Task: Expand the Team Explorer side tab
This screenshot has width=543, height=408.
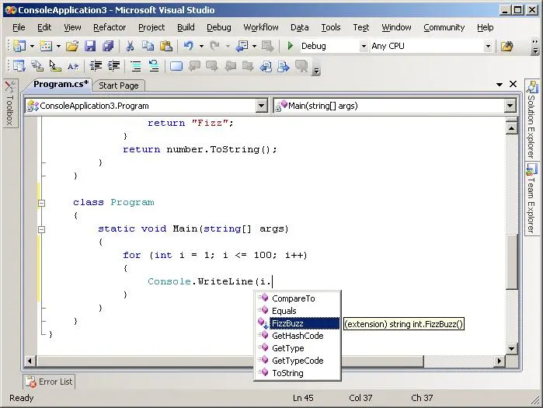Action: [x=531, y=198]
